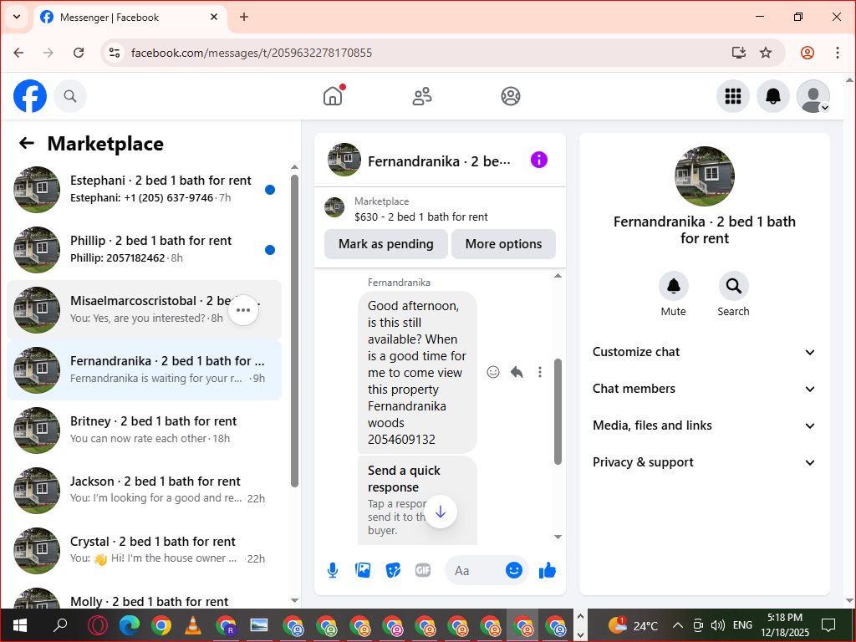Click the conversation list scrollbar

pyautogui.click(x=295, y=330)
